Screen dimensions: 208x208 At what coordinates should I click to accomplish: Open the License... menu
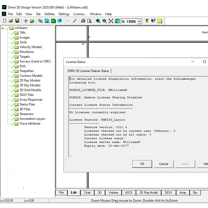pyautogui.click(x=79, y=14)
